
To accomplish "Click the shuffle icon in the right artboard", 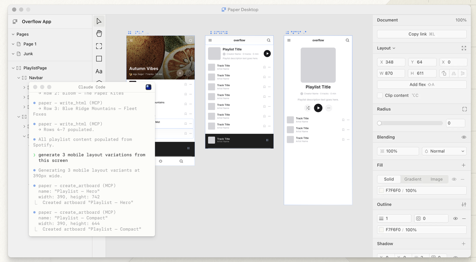I will [x=308, y=108].
